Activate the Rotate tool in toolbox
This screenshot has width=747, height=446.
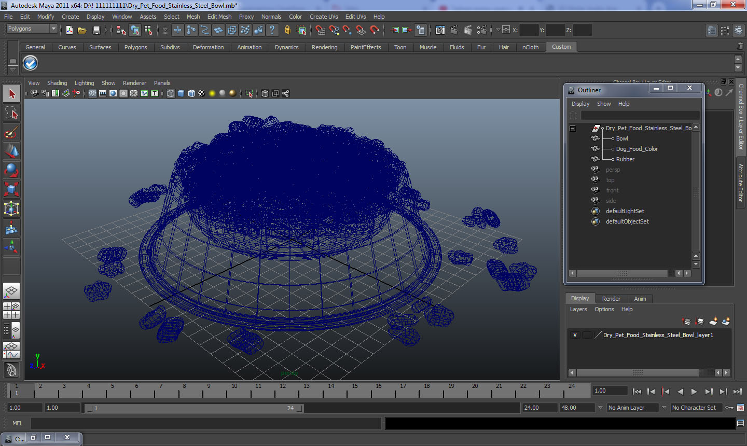click(11, 170)
